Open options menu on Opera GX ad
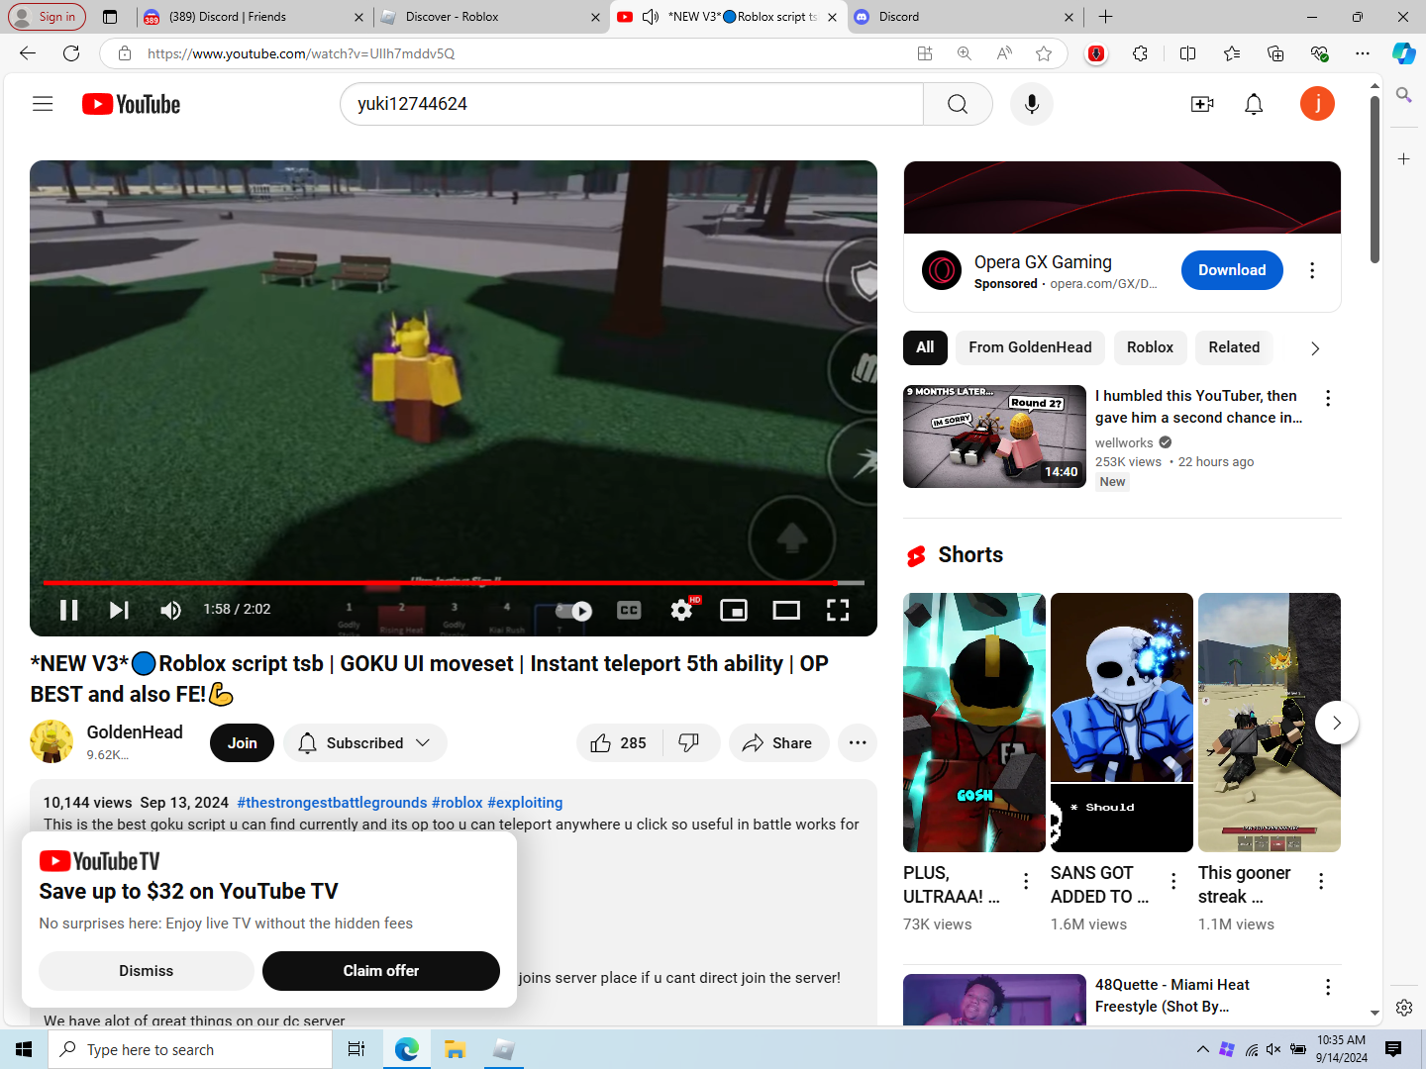This screenshot has height=1069, width=1426. point(1312,270)
